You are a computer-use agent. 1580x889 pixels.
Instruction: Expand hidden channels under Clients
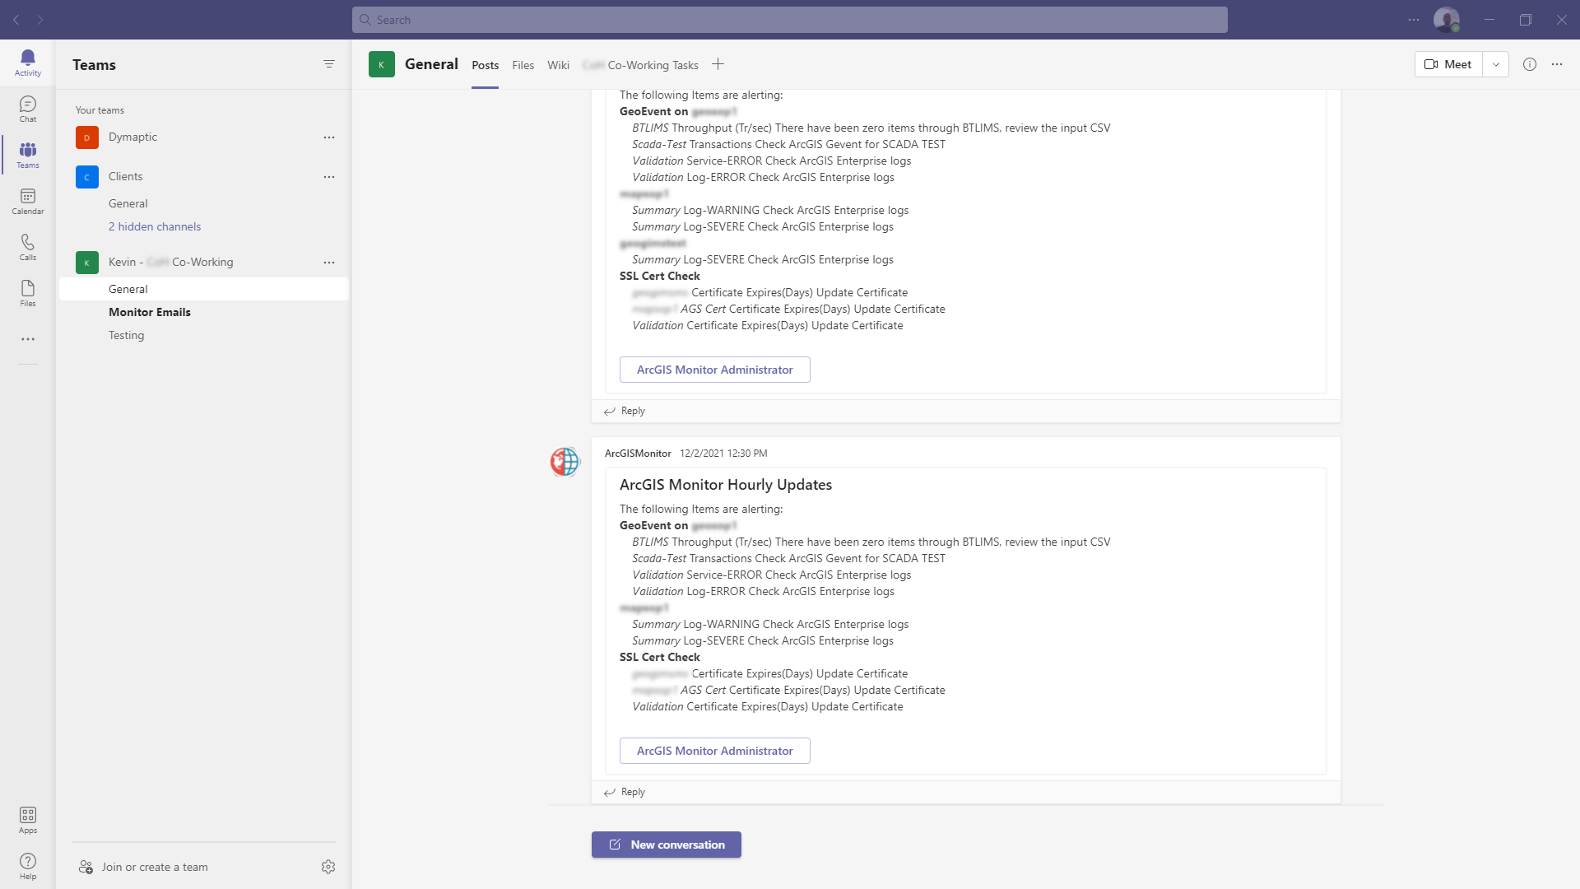point(154,226)
